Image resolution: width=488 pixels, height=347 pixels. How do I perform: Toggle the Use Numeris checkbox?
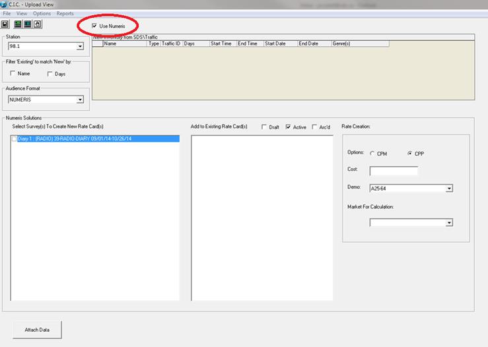94,26
